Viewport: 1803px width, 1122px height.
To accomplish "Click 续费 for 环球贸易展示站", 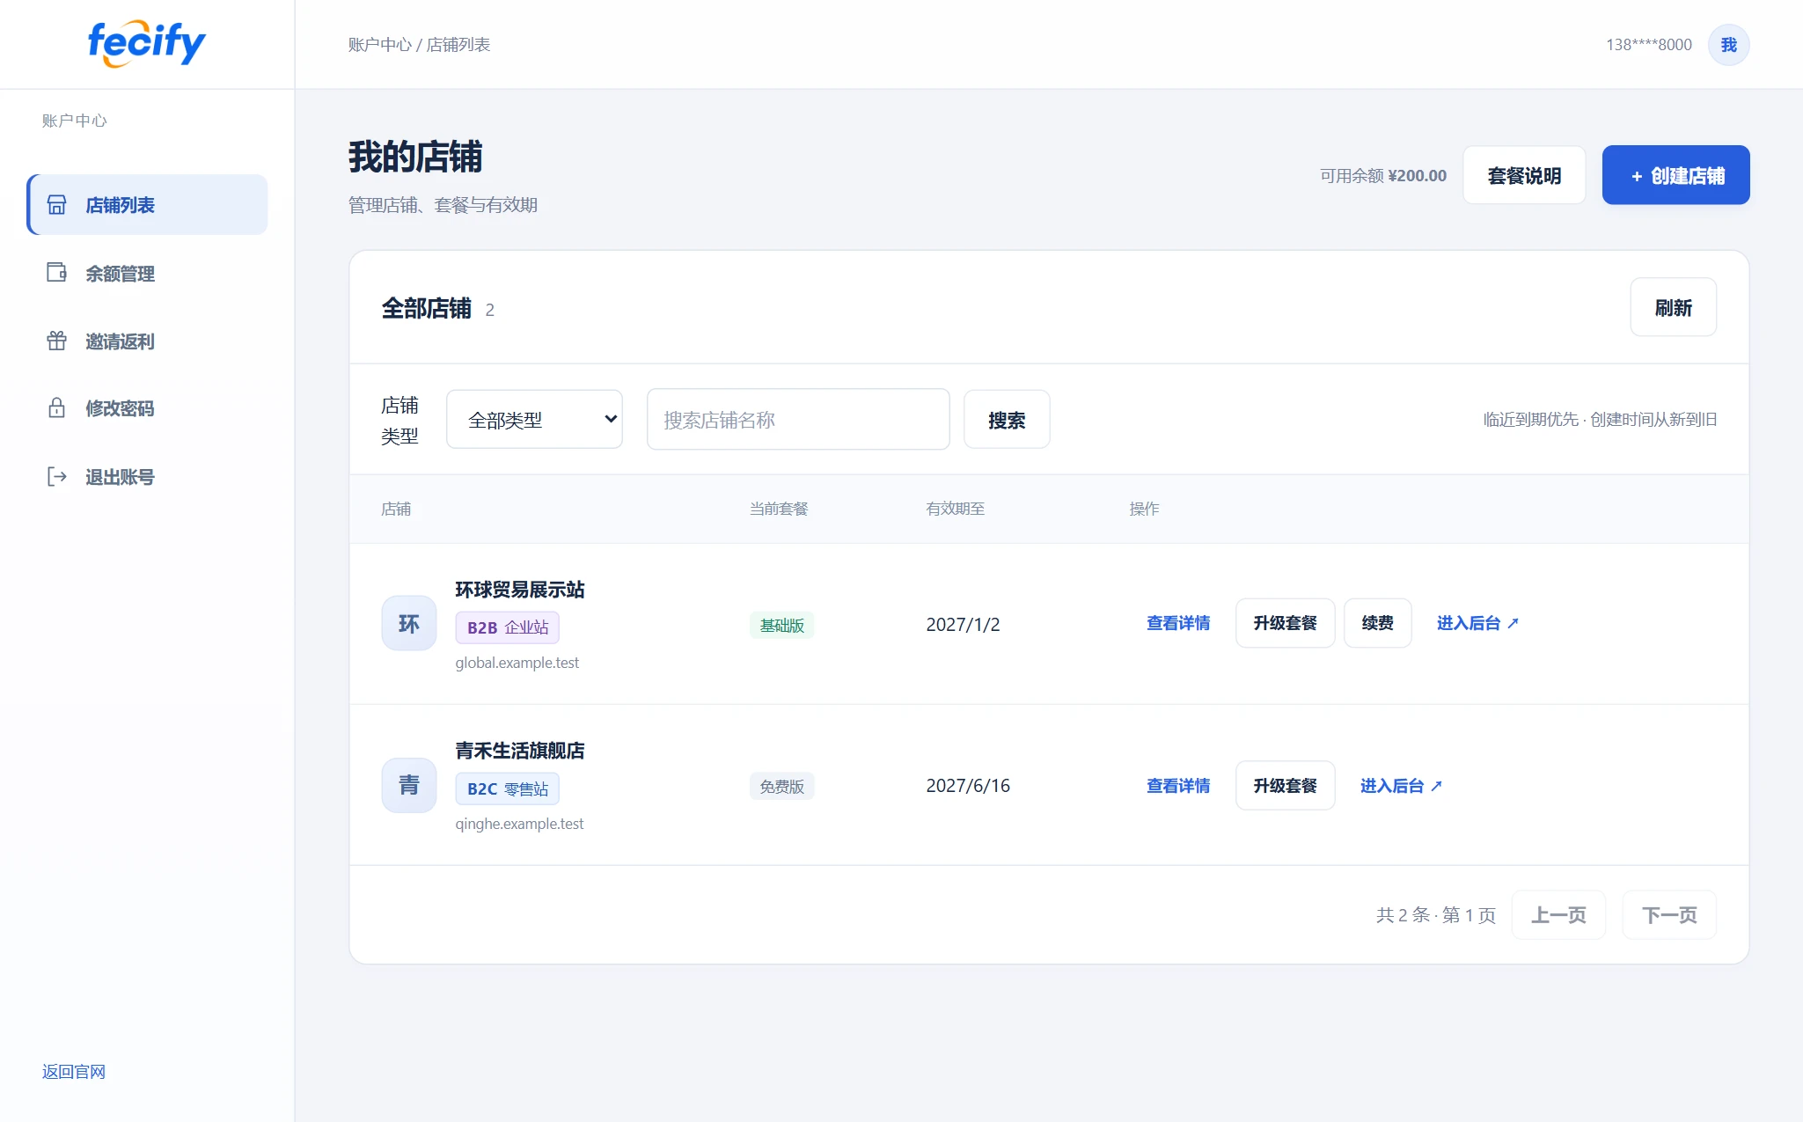I will pyautogui.click(x=1378, y=623).
